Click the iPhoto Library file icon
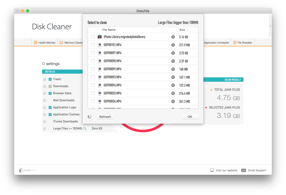Viewport: 286px width, 195px height. click(x=100, y=37)
